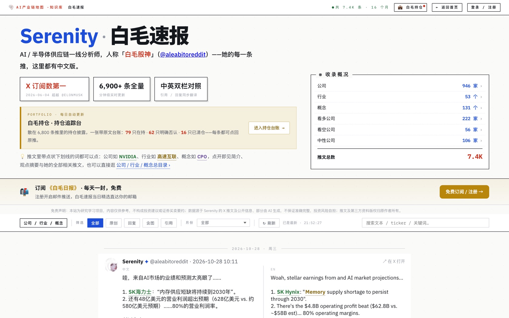The image size is (509, 318).
Task: Click 免费订阅 / 注册 button
Action: [x=464, y=192]
